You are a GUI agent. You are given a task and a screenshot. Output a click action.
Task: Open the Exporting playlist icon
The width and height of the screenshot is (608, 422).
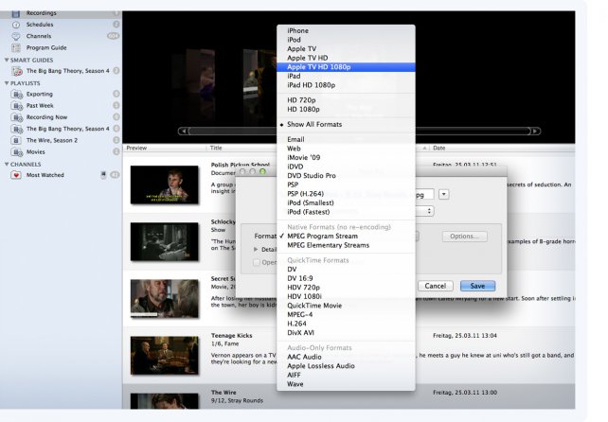[x=17, y=95]
